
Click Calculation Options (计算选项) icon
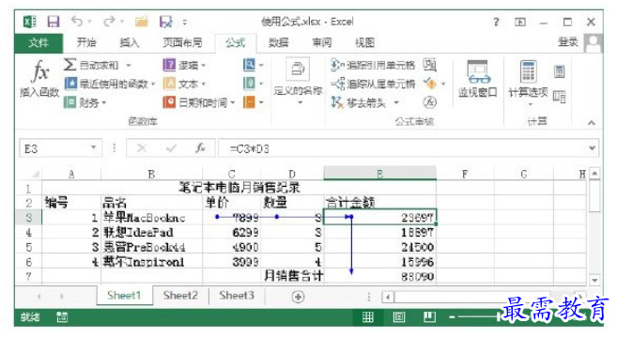tap(528, 71)
